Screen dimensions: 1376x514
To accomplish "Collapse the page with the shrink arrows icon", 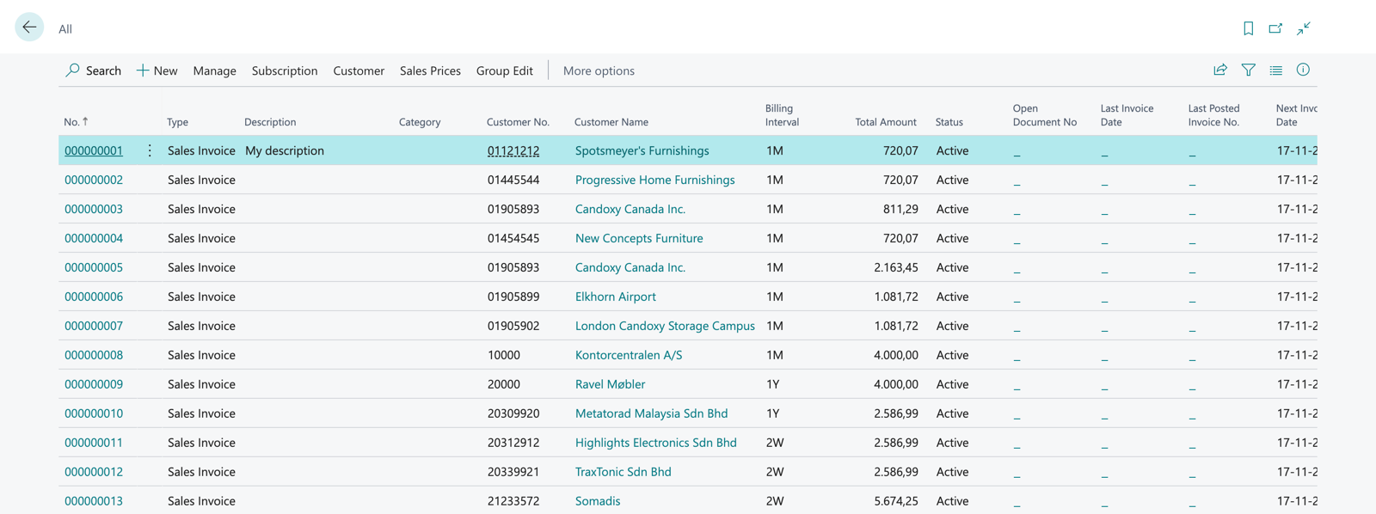I will pyautogui.click(x=1304, y=28).
